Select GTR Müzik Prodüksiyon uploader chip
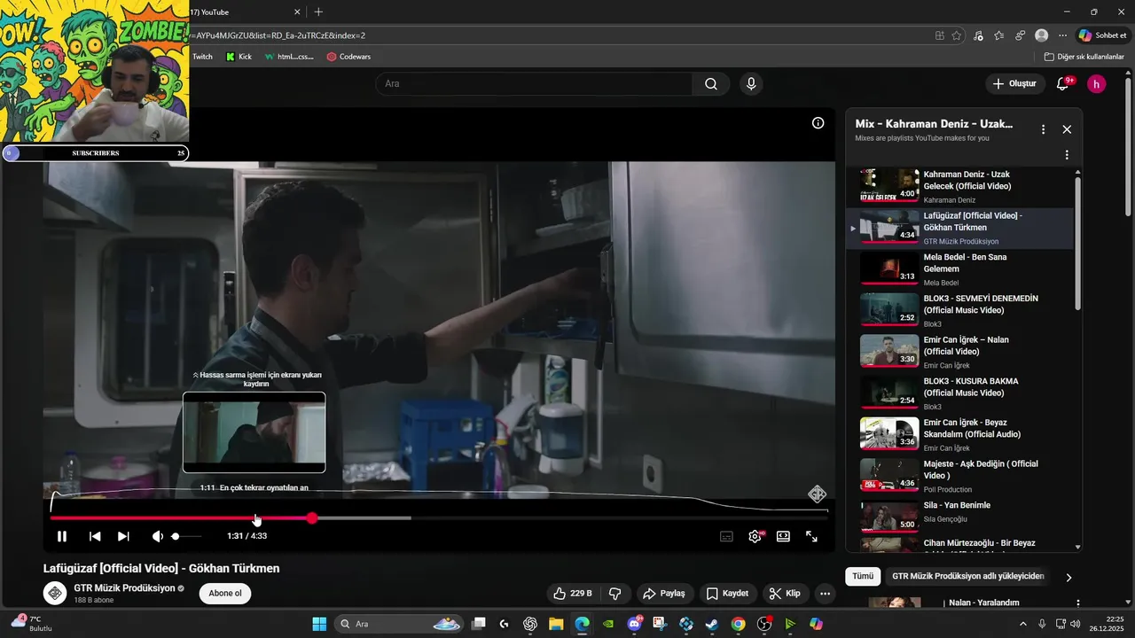Viewport: 1135px width, 638px height. 967,576
